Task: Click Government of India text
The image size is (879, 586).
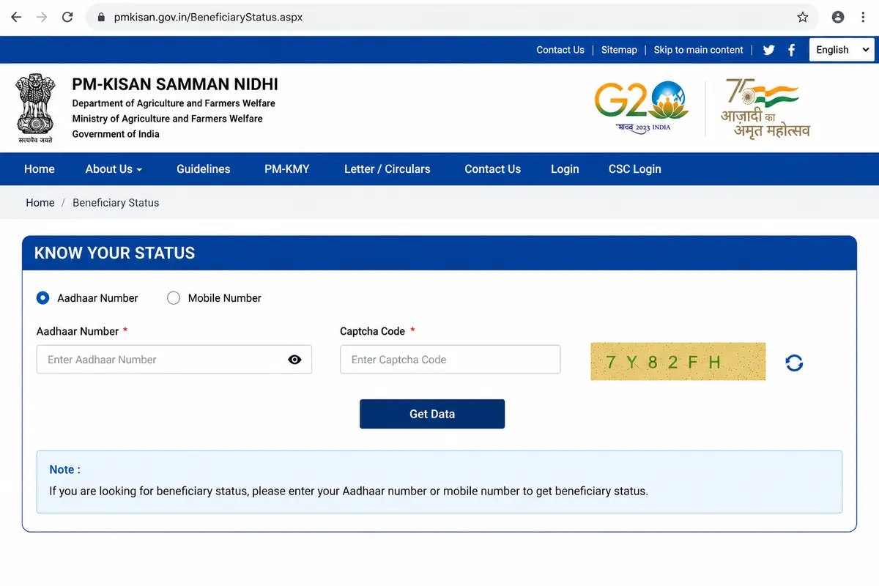Action: pos(116,134)
